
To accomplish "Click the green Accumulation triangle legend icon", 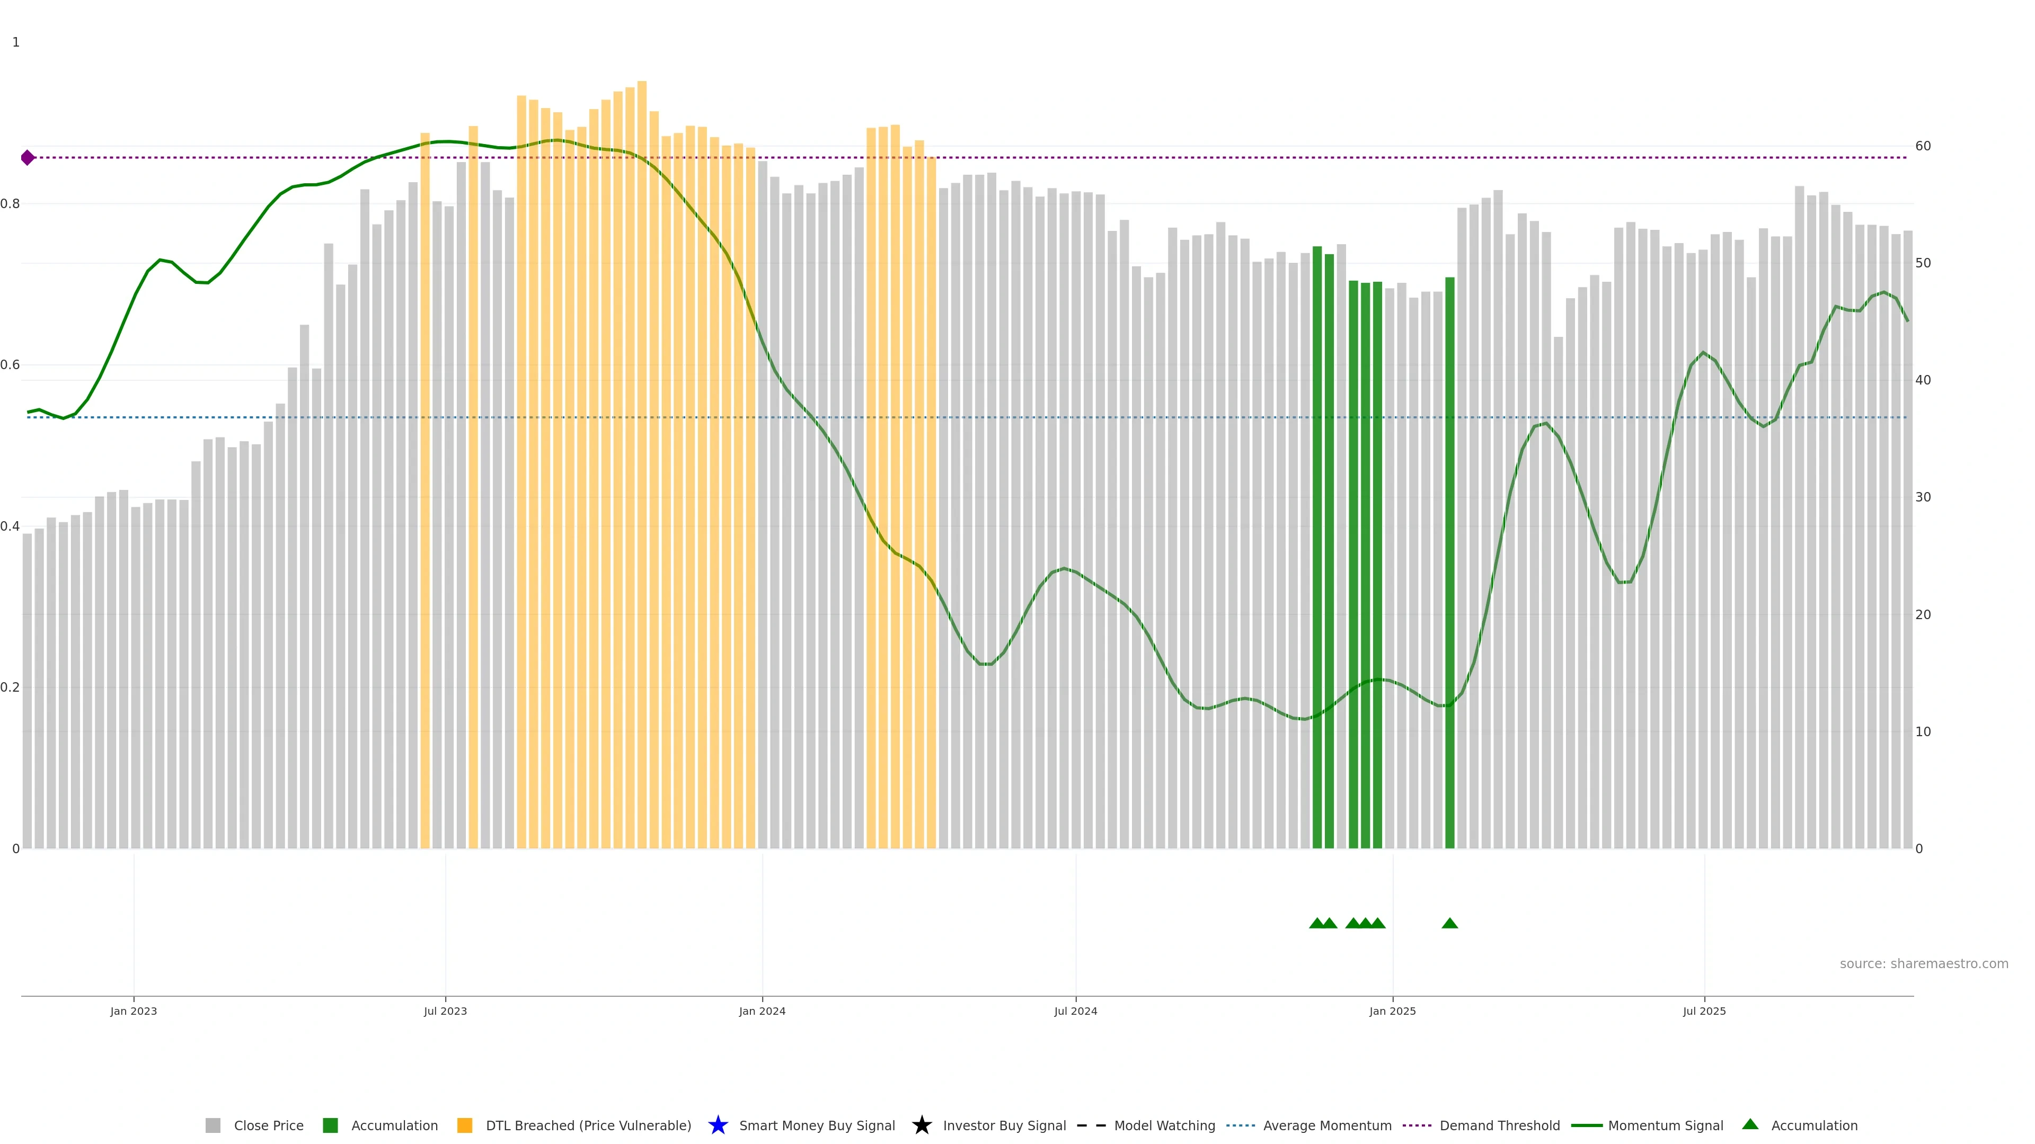I will 1750,1124.
